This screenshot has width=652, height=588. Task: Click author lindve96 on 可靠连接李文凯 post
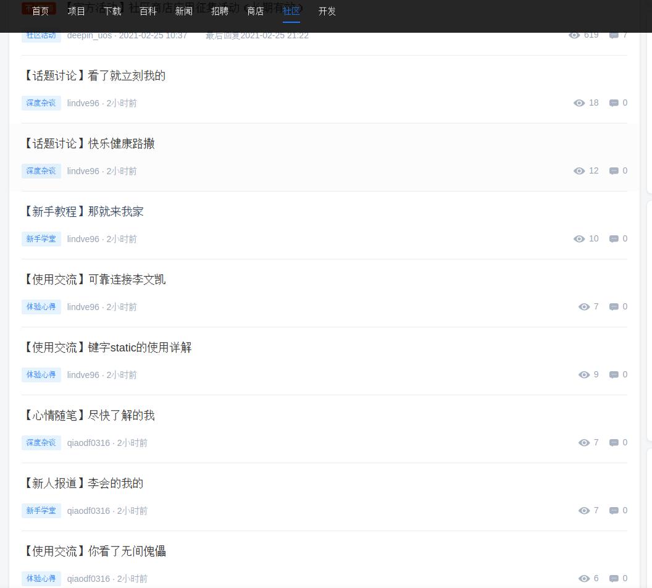click(83, 307)
